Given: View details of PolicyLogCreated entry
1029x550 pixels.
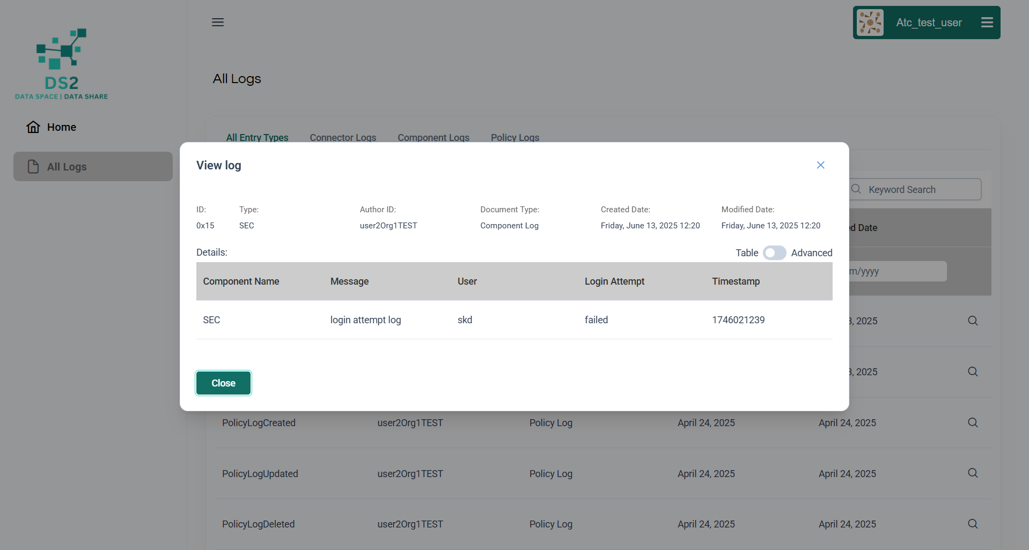Looking at the screenshot, I should (972, 423).
